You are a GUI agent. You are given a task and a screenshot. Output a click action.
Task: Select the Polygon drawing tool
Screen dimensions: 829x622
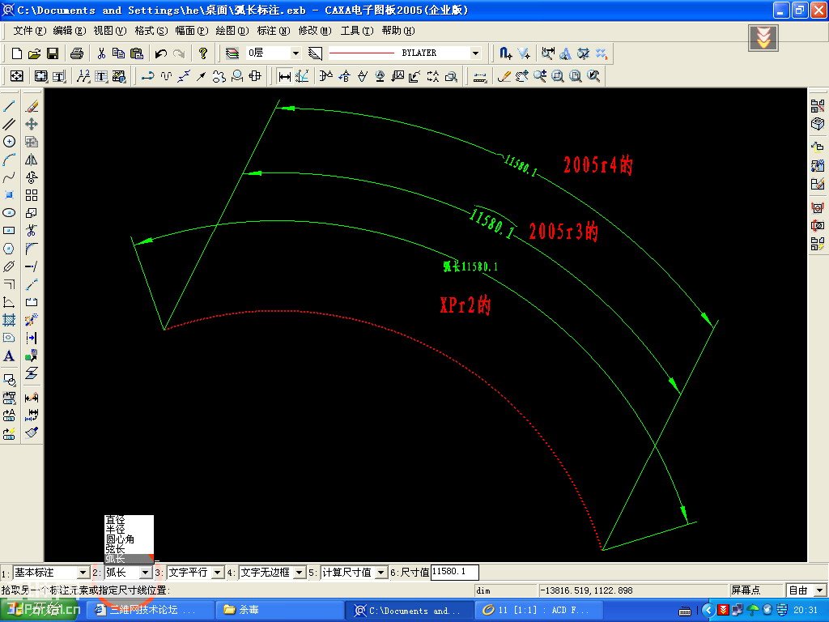pyautogui.click(x=9, y=249)
